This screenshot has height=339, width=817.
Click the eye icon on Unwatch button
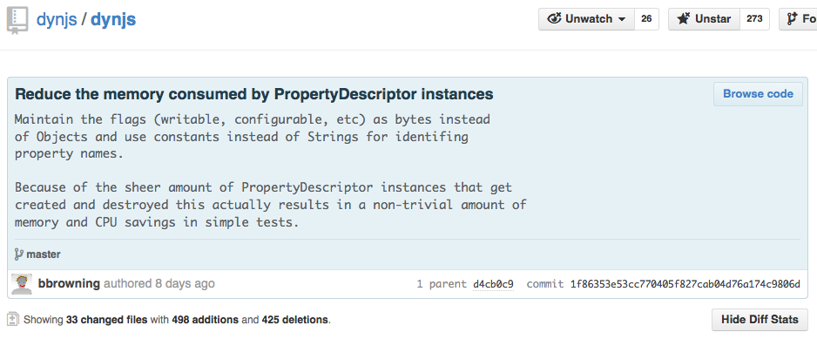pyautogui.click(x=554, y=19)
